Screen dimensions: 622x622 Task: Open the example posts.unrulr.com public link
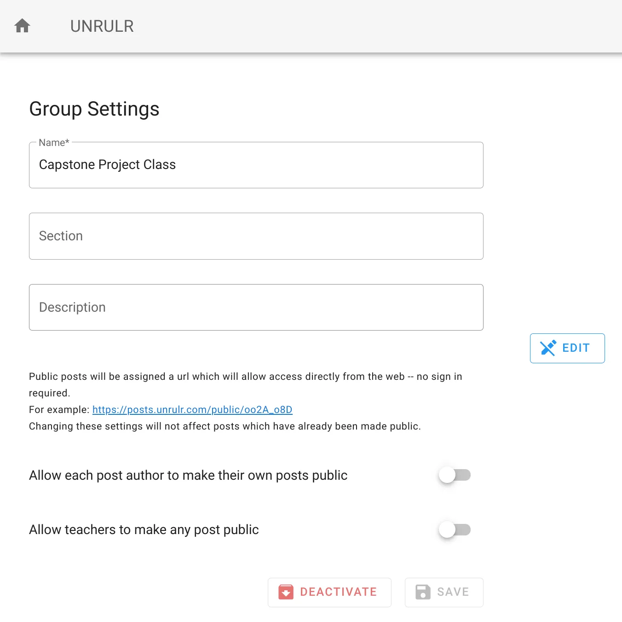(192, 410)
